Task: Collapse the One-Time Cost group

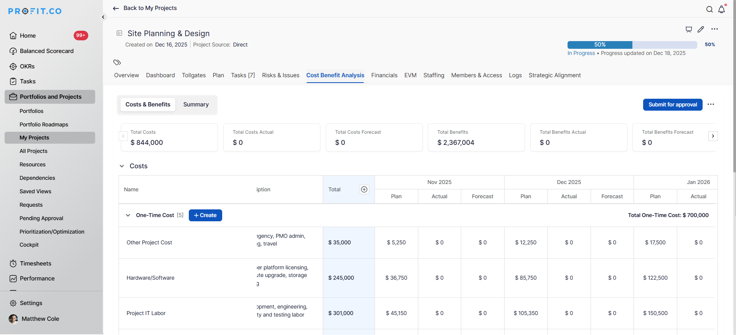Action: [128, 215]
